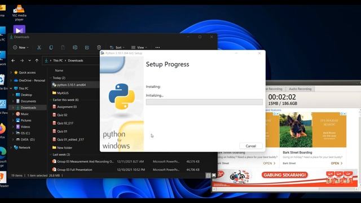
Task: Expand the Network tree node
Action: [11, 148]
